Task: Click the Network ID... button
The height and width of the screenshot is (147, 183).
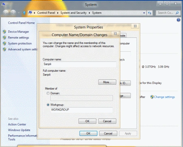Action: 125,83
